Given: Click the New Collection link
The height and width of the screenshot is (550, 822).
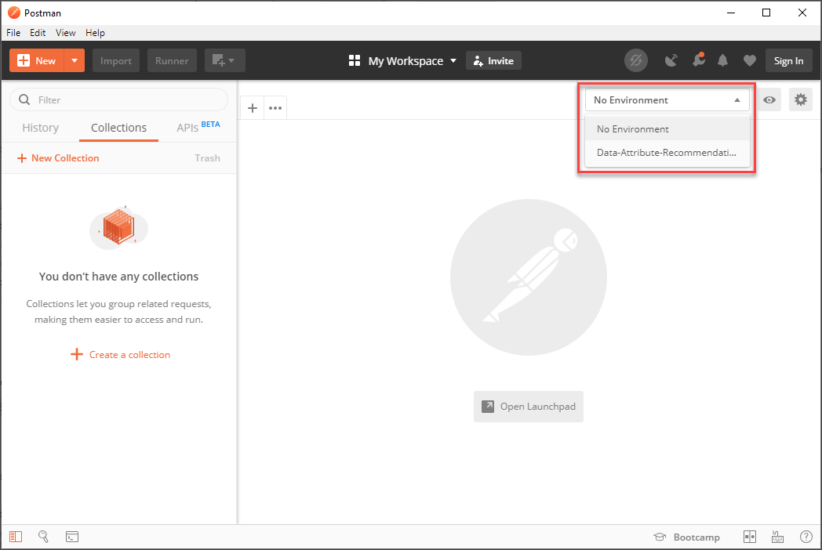Looking at the screenshot, I should (58, 158).
